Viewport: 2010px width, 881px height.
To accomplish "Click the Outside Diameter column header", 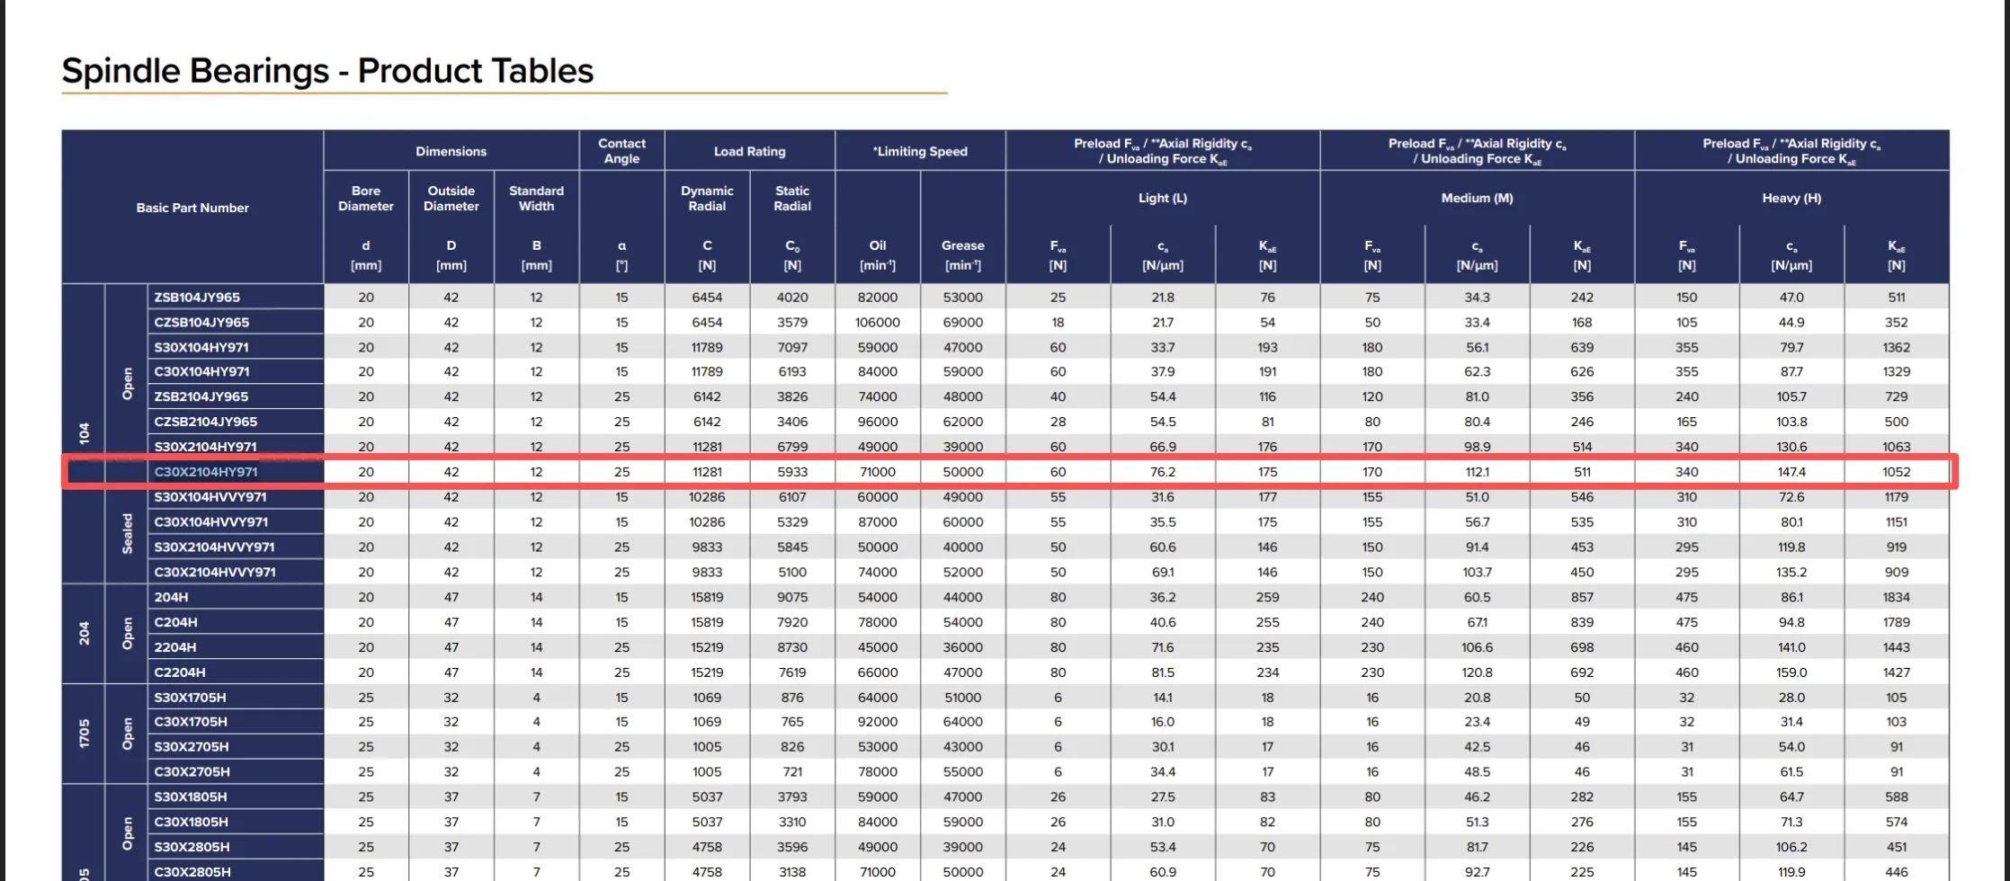I will pyautogui.click(x=451, y=199).
